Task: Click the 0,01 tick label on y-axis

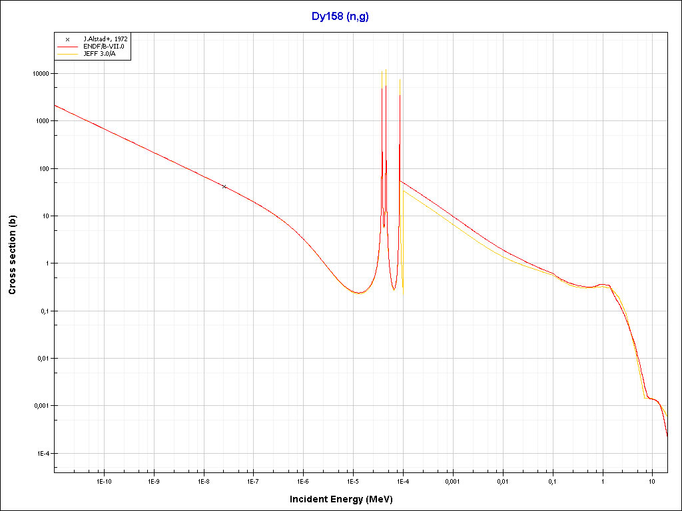Action: tap(44, 359)
